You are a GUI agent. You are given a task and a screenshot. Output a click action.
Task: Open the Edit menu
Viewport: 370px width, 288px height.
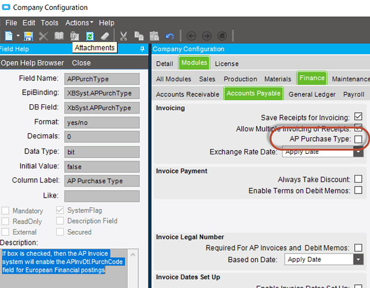(29, 23)
